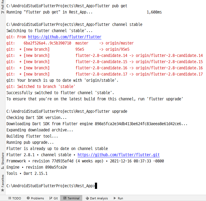Open the Favorites side panel
This screenshot has height=201, width=206.
point(3,183)
